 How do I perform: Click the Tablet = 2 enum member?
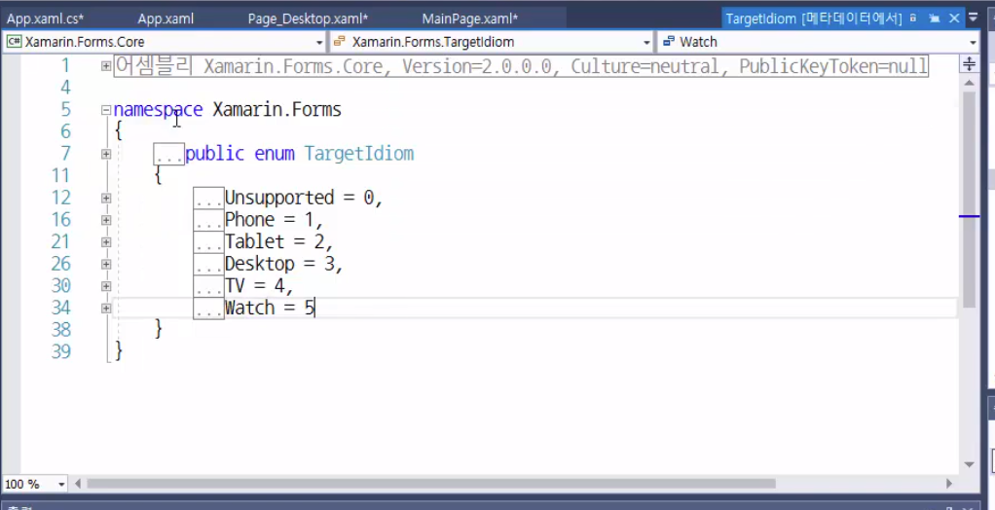279,241
